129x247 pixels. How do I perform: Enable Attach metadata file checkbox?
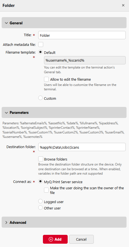tap(41, 44)
